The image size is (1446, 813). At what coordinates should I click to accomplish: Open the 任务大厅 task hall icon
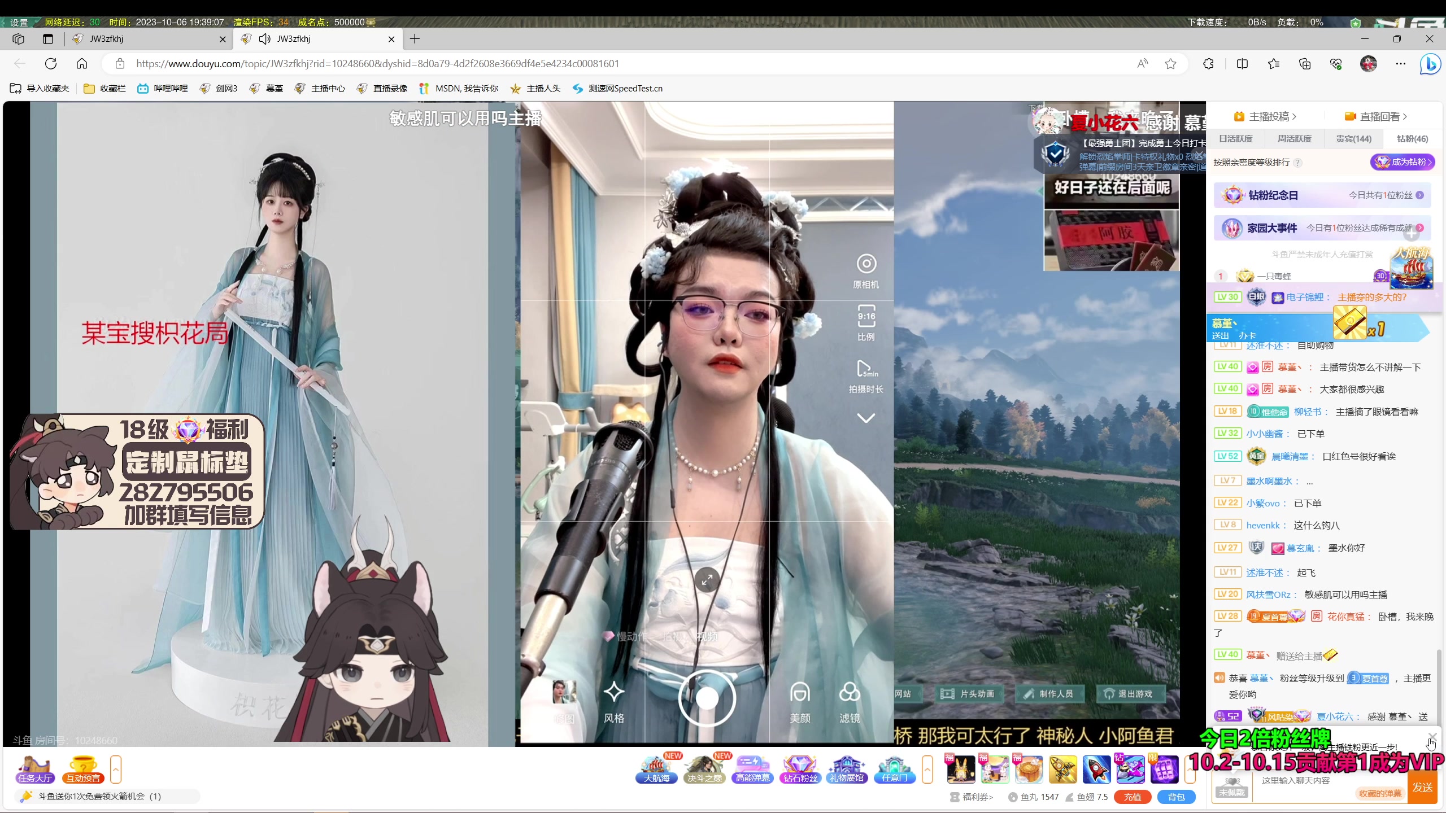point(35,769)
